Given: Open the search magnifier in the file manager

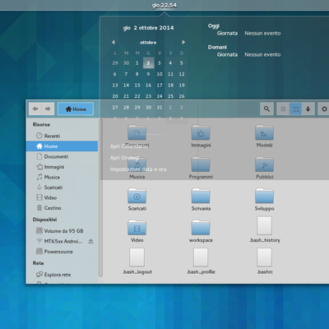Looking at the screenshot, I should click(266, 109).
